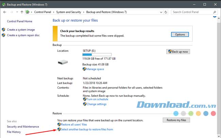Open Create a system repair disc

point(23,35)
